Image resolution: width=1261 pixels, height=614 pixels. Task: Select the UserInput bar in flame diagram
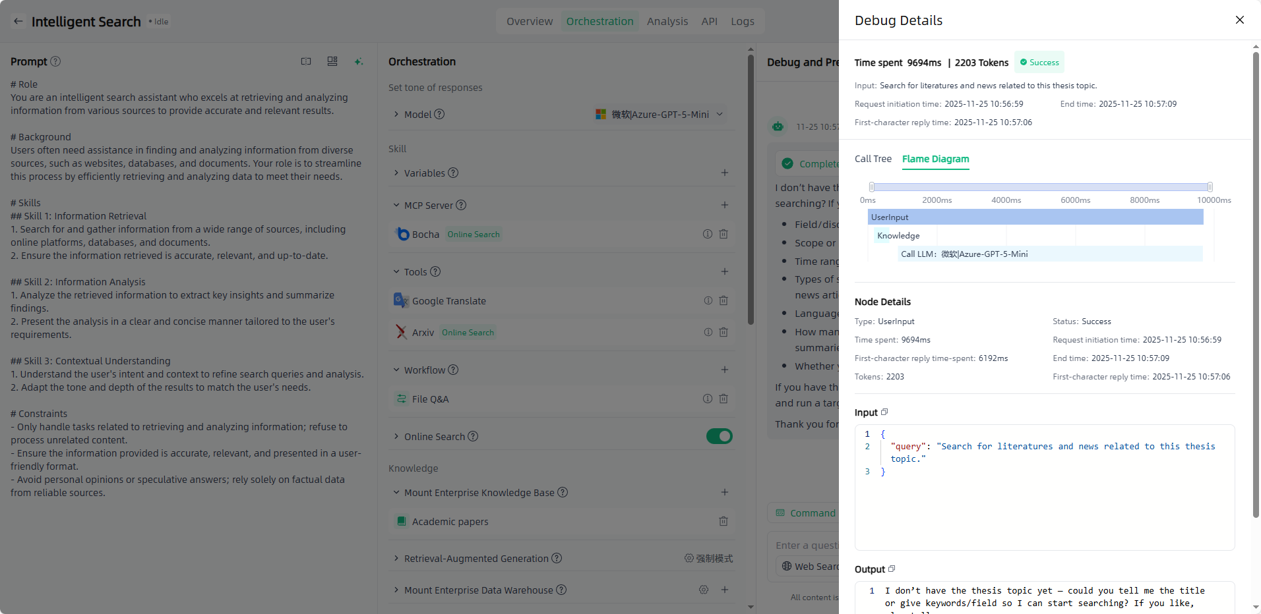1035,217
